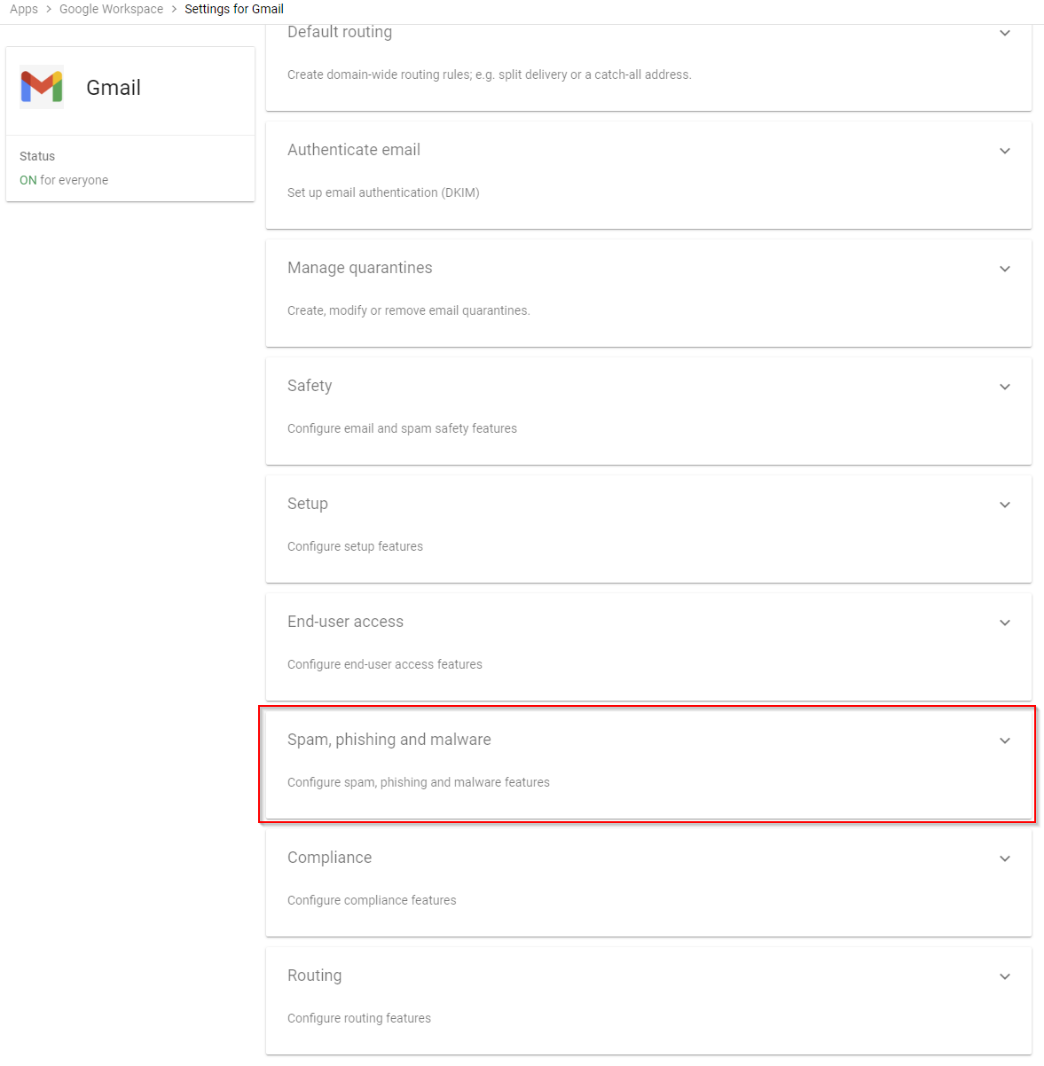Go to Apps in breadcrumb
The width and height of the screenshot is (1044, 1066).
click(24, 9)
